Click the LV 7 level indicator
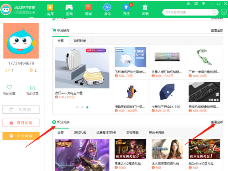Viewport: 228px width, 171px height. 9,70
